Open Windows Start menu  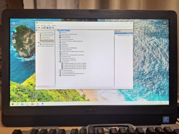point(13,104)
